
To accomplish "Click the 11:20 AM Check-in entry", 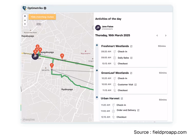I will 114,105.
